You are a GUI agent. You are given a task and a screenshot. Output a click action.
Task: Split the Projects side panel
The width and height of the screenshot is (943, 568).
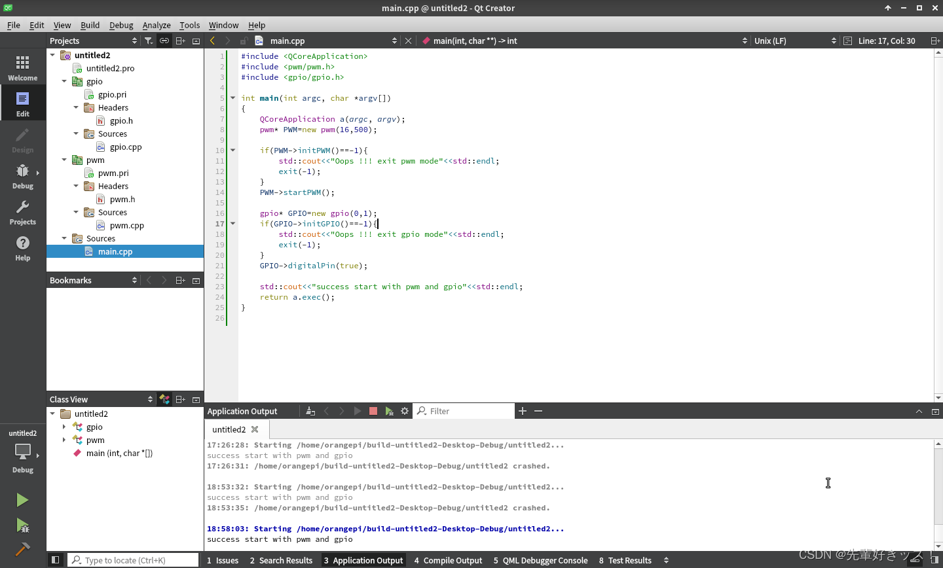(181, 41)
